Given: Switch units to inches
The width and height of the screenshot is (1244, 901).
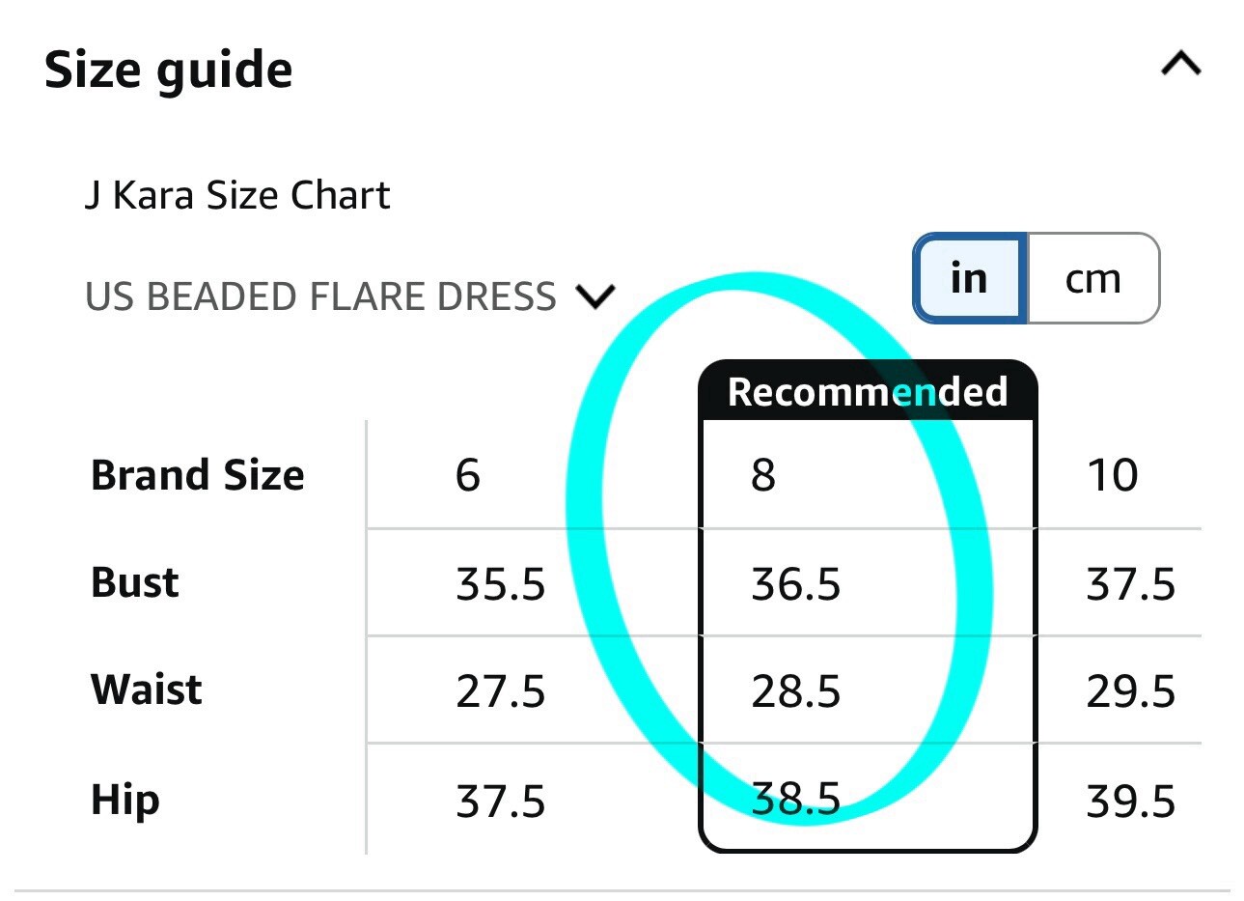Looking at the screenshot, I should coord(969,279).
